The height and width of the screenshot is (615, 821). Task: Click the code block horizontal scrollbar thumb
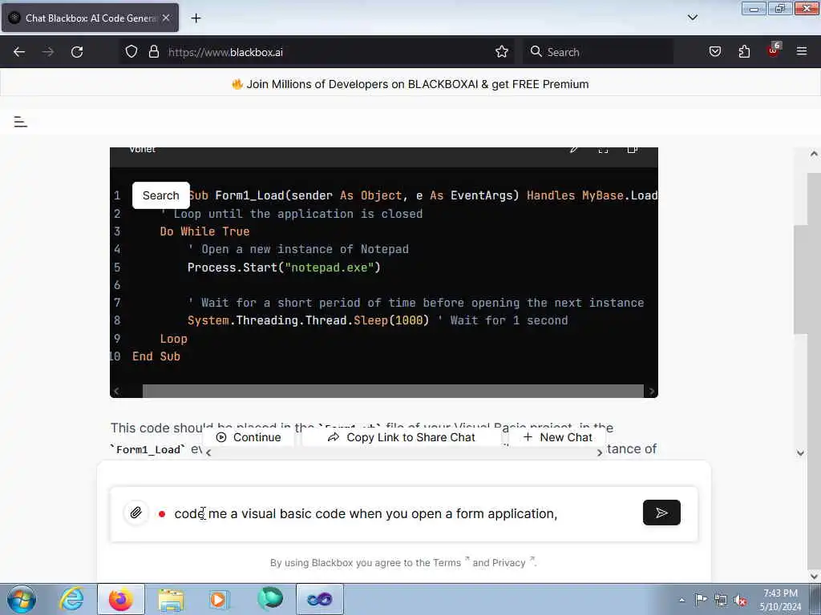(393, 391)
